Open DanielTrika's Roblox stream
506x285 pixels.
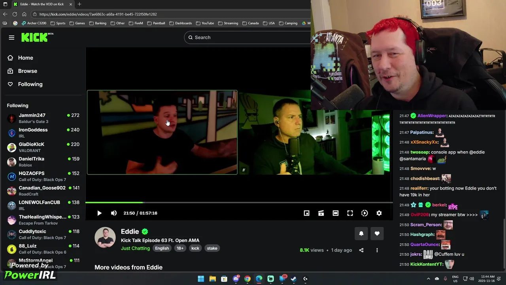point(43,162)
